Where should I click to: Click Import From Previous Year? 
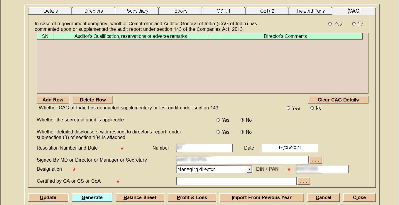tap(261, 197)
